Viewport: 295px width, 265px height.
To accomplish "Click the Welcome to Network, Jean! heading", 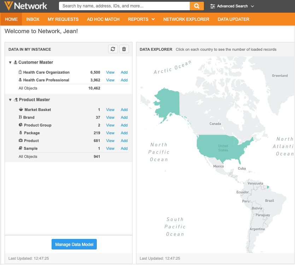I will [41, 31].
